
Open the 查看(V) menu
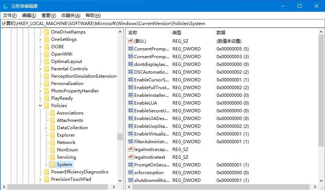point(49,15)
